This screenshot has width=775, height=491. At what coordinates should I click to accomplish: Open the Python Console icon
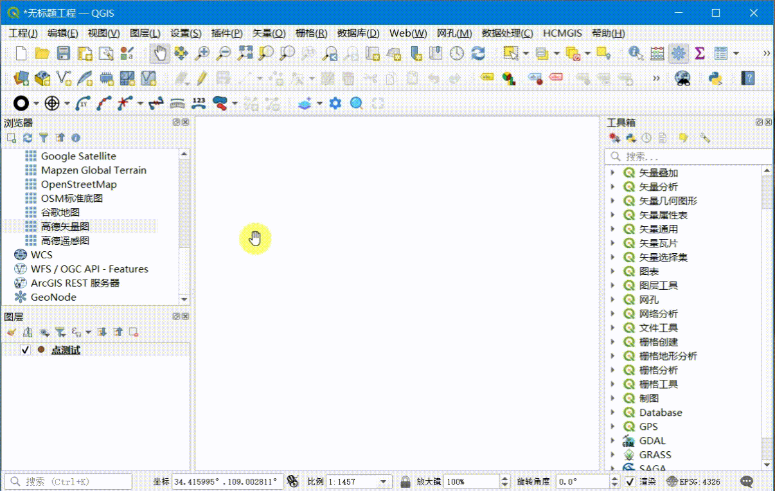point(715,78)
